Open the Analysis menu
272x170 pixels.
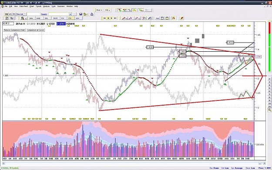pyautogui.click(x=46, y=6)
